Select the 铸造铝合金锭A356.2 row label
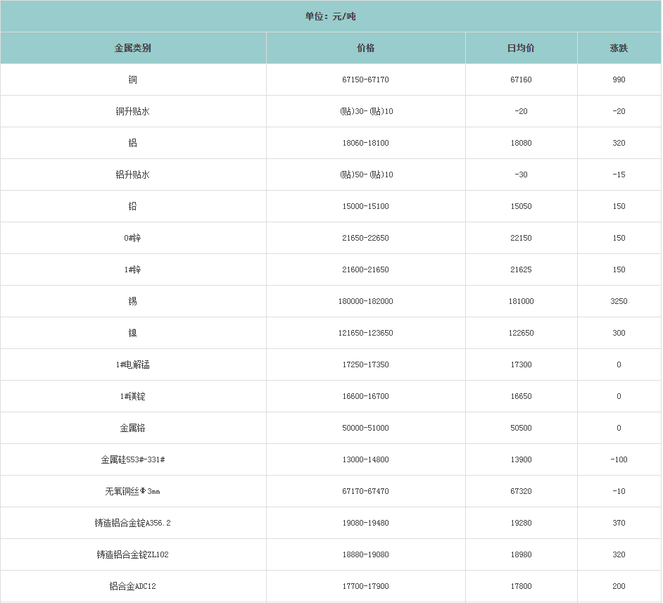The width and height of the screenshot is (663, 603). pos(133,523)
